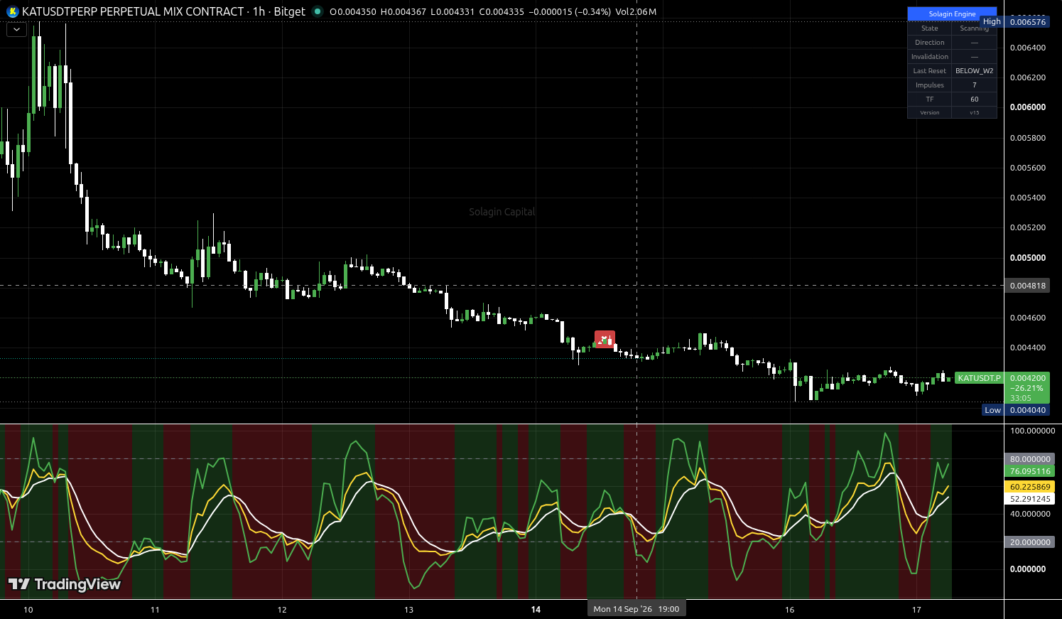Click the v15 version cell

click(x=974, y=112)
